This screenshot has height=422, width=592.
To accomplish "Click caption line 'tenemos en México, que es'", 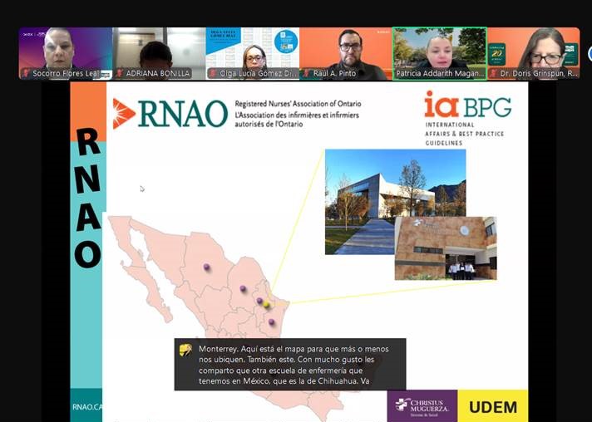I will [284, 381].
